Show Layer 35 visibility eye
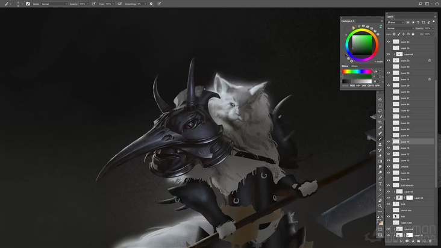441x248 pixels. pyautogui.click(x=389, y=48)
